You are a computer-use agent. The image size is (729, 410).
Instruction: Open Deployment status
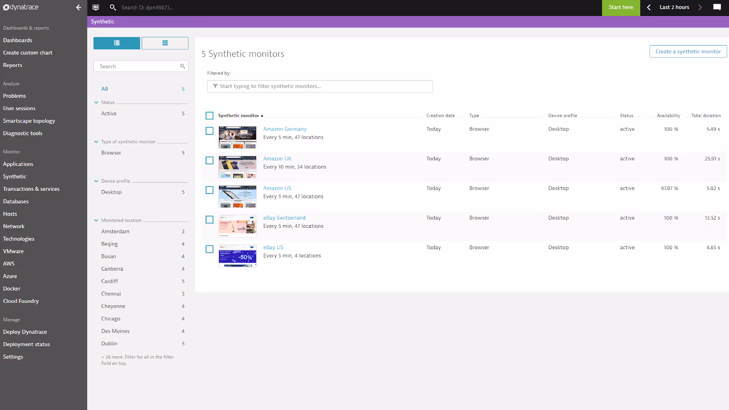click(26, 344)
